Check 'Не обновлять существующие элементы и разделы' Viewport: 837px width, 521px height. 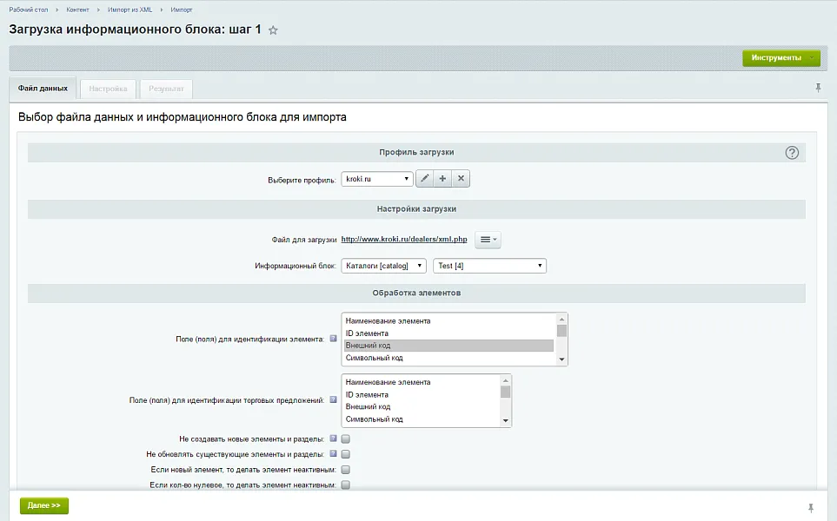(x=345, y=454)
